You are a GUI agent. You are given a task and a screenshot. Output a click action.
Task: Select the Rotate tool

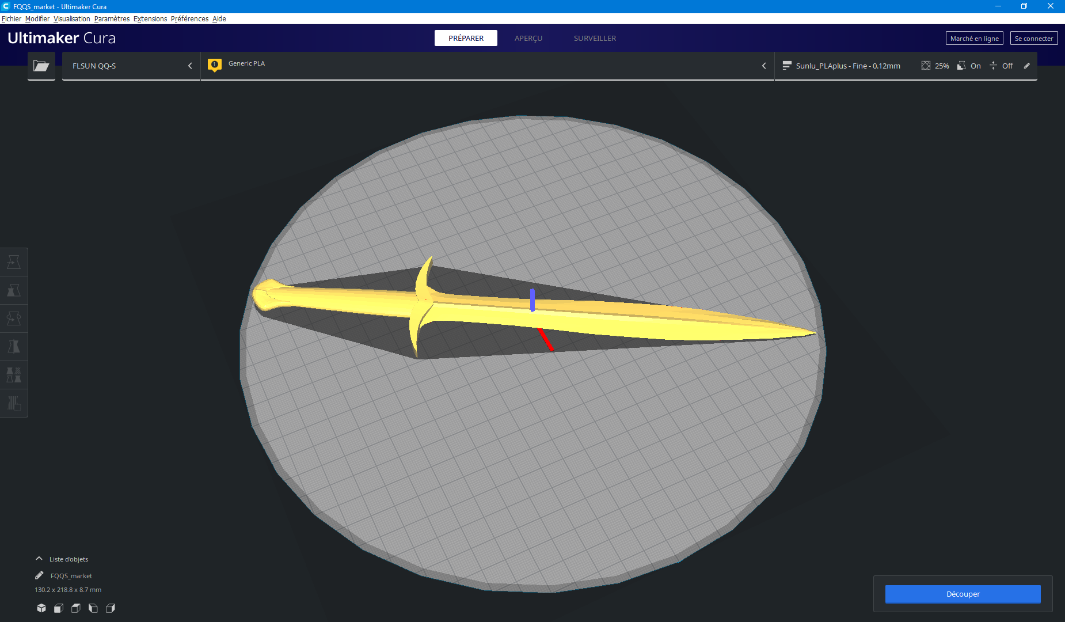point(14,318)
